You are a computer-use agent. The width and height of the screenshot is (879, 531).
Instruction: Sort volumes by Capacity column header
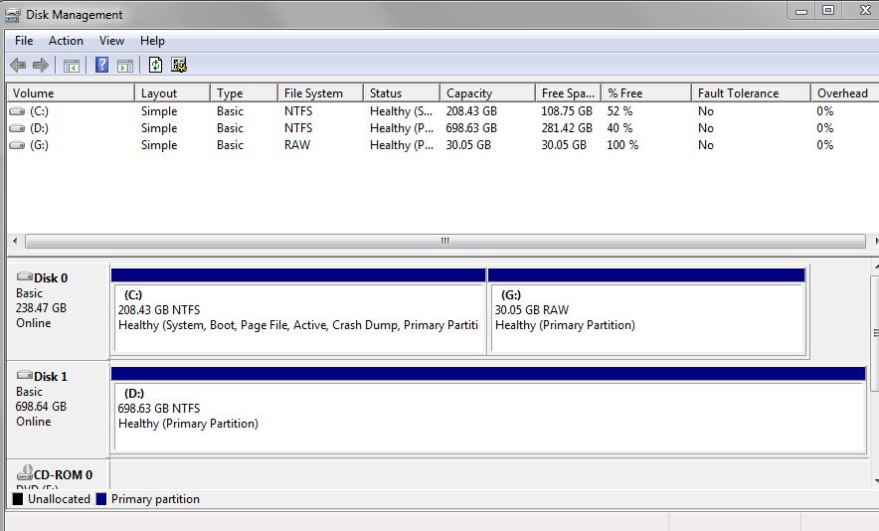coord(469,93)
